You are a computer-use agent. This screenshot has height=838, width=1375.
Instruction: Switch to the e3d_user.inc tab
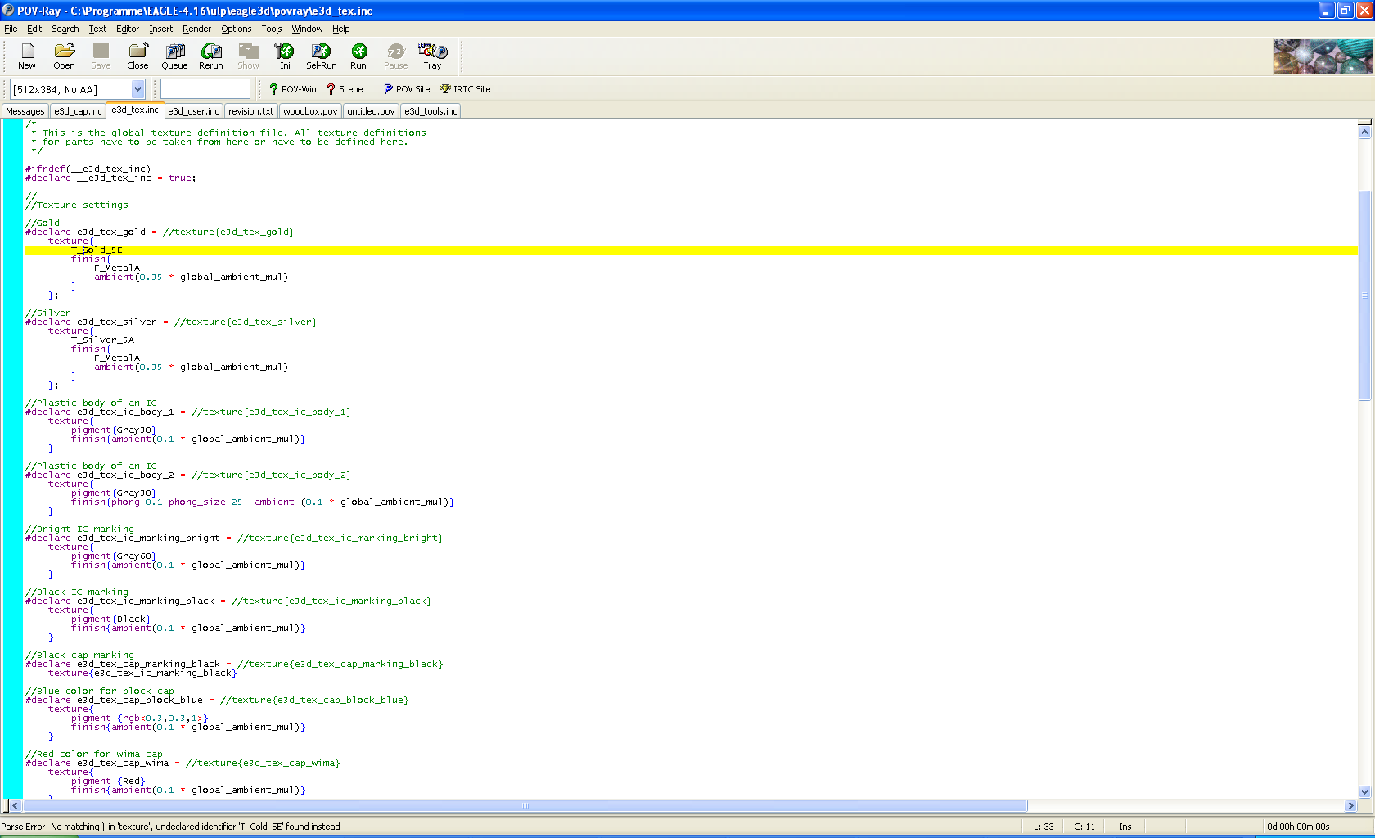[x=193, y=111]
